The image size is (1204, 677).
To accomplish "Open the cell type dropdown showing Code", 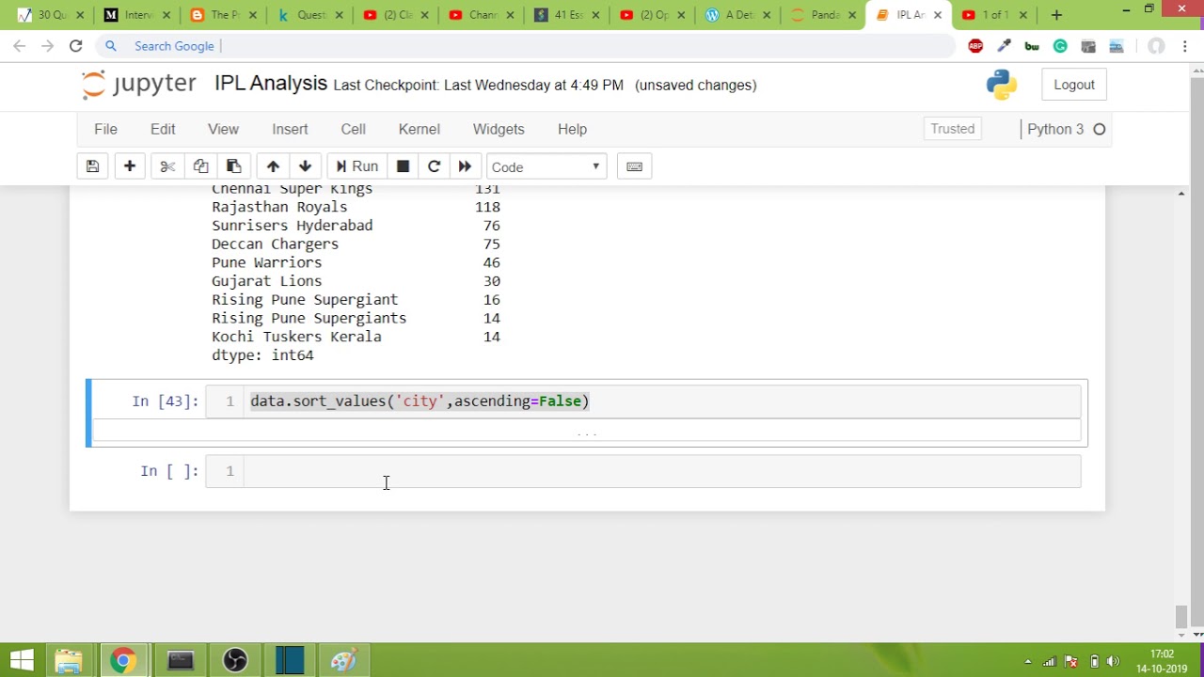I will pyautogui.click(x=547, y=166).
